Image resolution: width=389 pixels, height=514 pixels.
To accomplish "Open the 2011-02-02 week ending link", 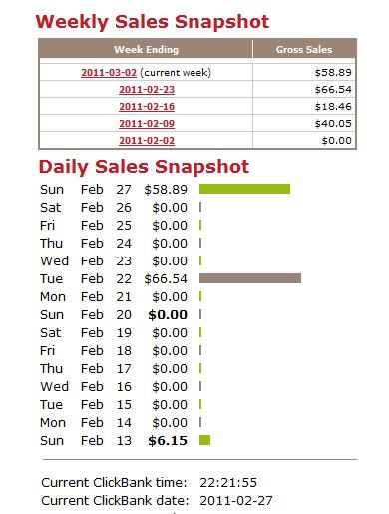I will click(x=147, y=141).
